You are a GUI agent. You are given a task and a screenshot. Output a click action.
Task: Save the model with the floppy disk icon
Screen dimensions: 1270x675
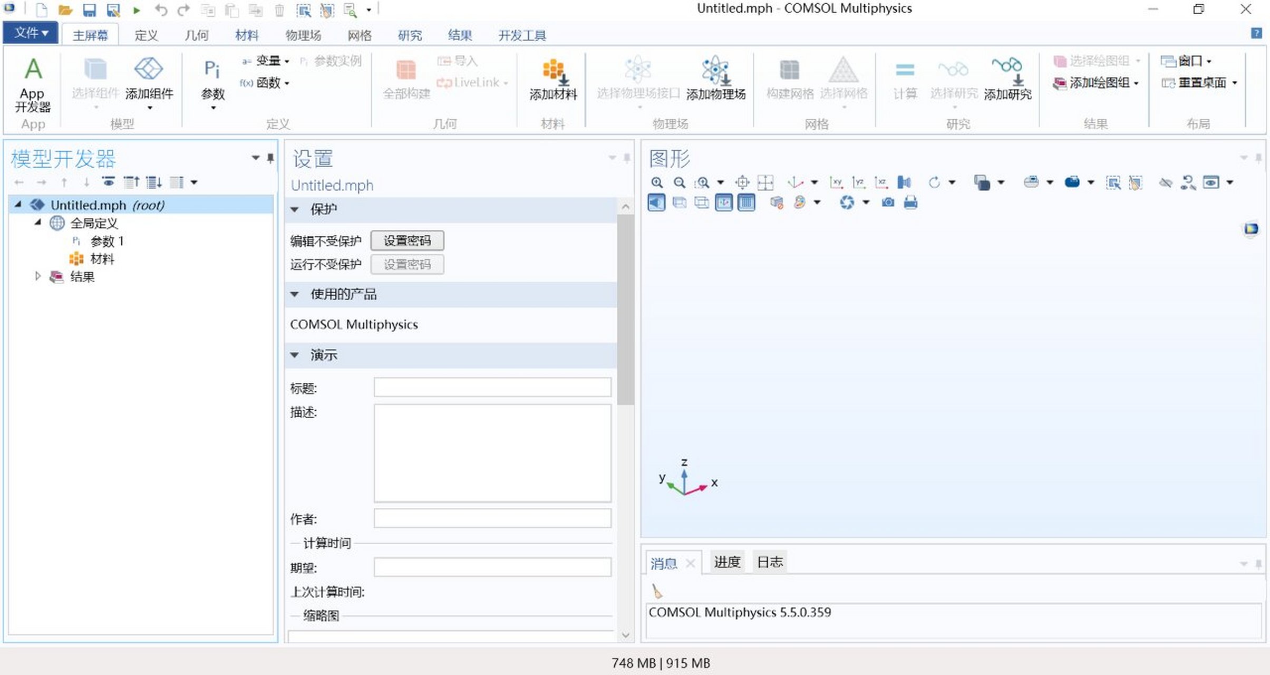pyautogui.click(x=89, y=9)
